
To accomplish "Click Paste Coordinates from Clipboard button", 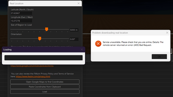I will [x=45, y=87].
